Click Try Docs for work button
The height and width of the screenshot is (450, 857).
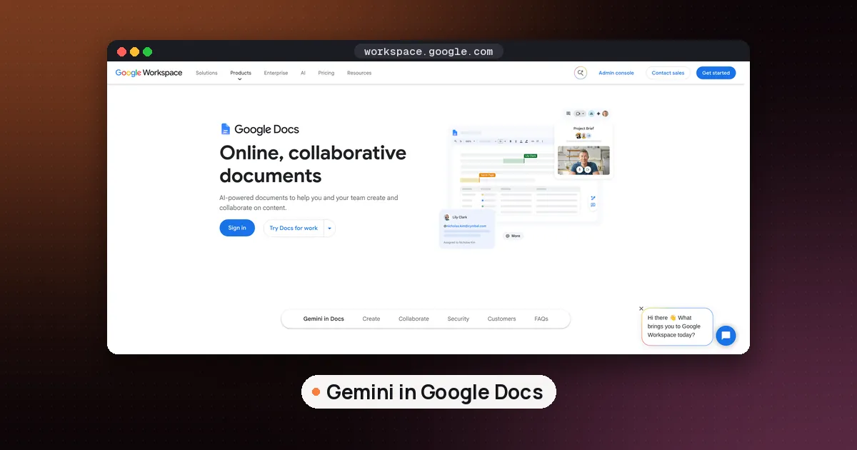click(x=294, y=228)
